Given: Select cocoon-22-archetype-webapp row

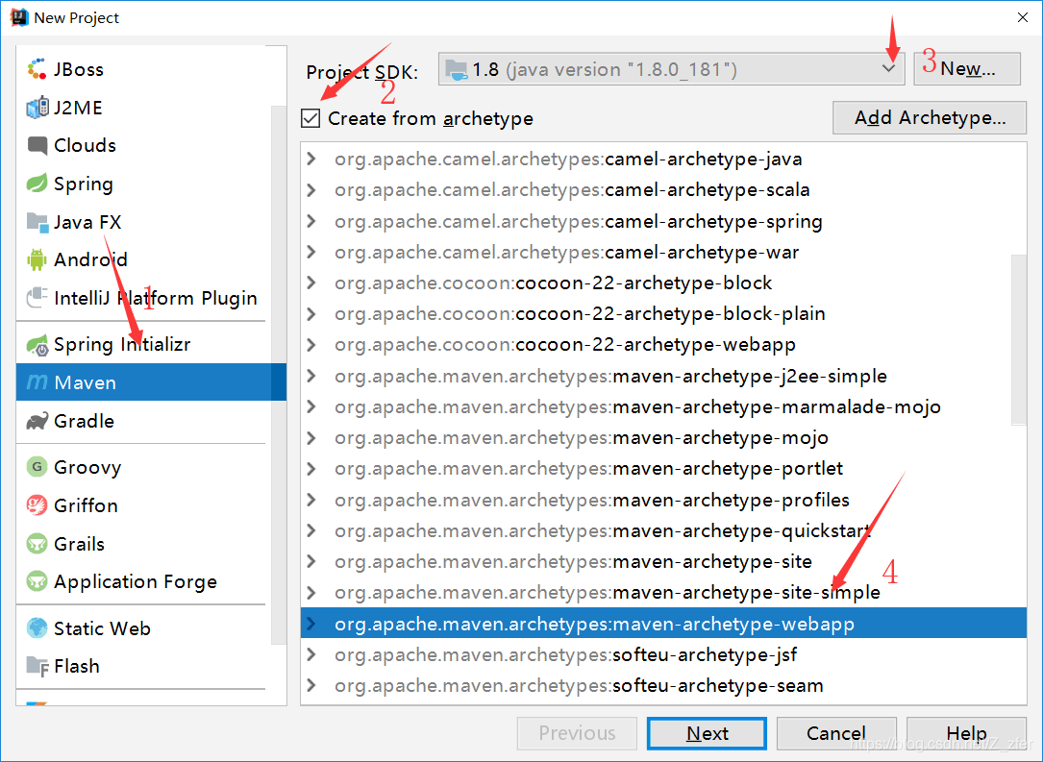Looking at the screenshot, I should (x=663, y=344).
